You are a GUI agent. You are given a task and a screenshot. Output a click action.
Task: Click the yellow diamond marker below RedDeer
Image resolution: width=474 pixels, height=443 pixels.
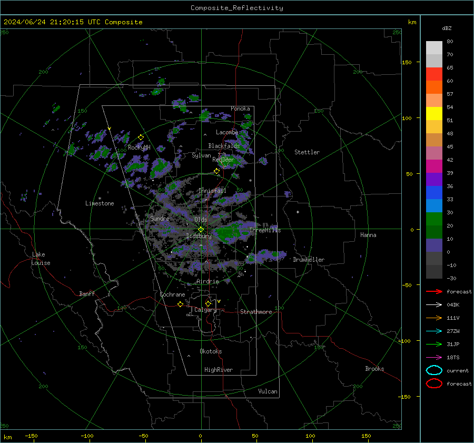216,171
